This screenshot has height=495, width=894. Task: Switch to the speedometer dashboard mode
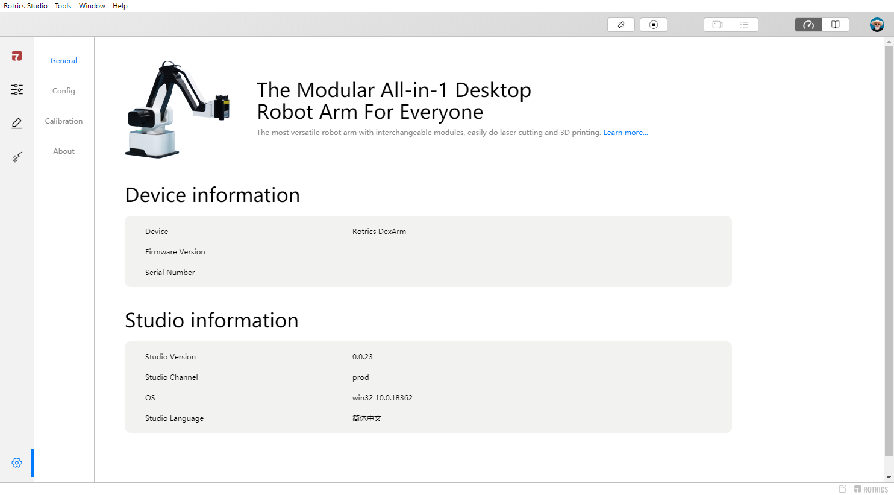click(x=808, y=25)
